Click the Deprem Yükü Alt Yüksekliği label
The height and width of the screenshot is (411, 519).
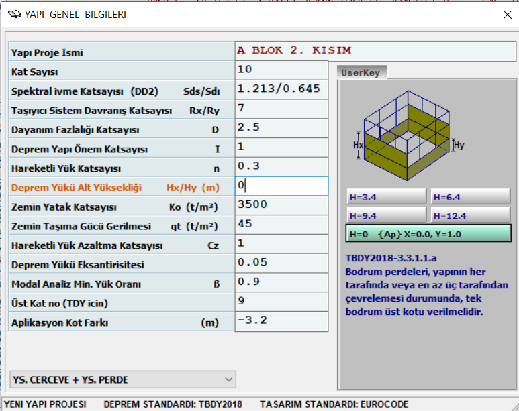click(77, 188)
